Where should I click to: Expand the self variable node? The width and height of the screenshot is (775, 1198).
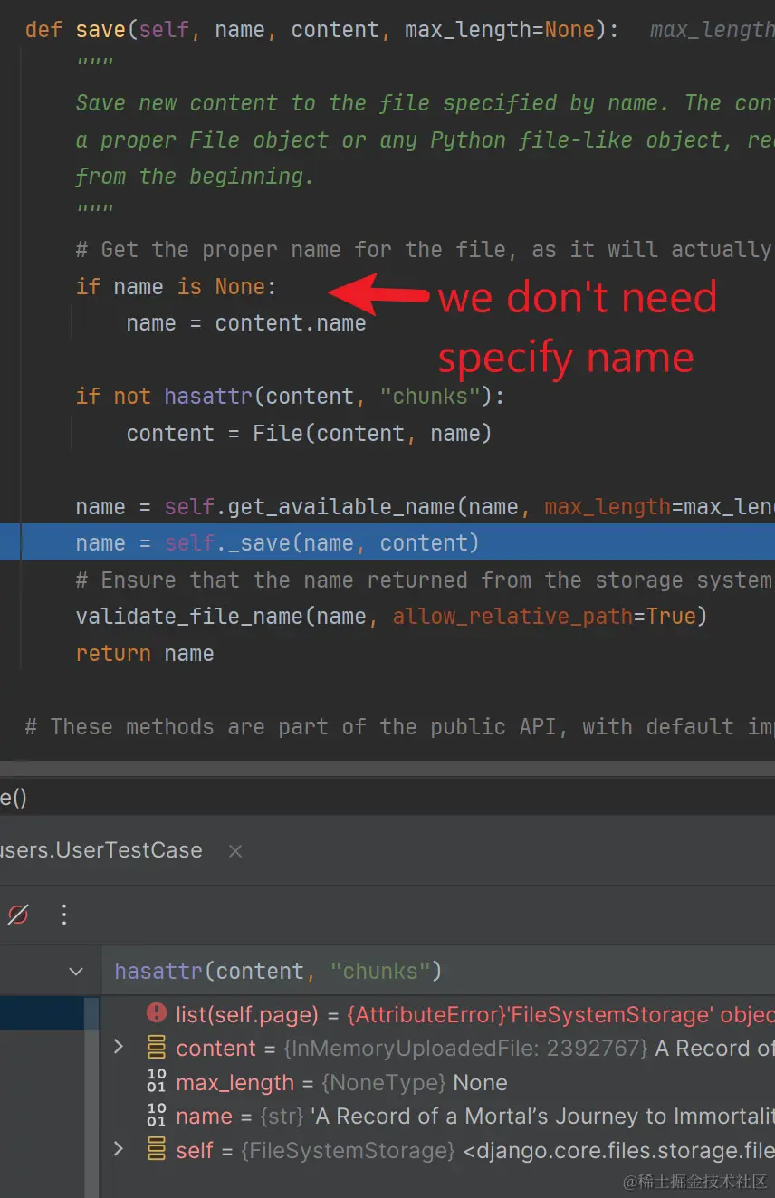(x=118, y=1150)
